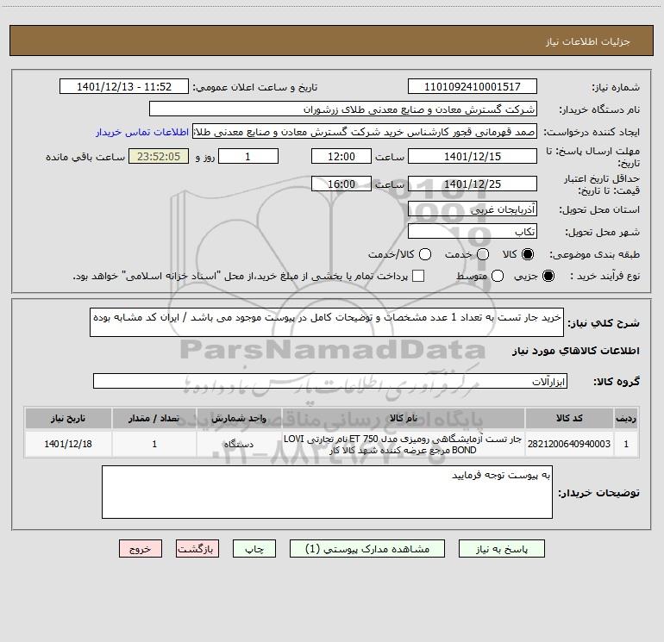
Task: Click the announcement date field 1401/12/13 - 11:52
Action: 123,87
